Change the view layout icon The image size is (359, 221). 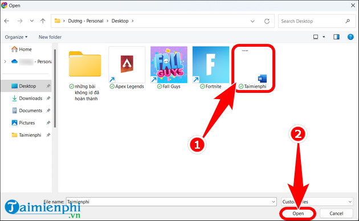pos(316,37)
